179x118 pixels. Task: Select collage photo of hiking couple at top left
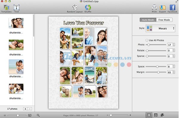[x=65, y=38]
